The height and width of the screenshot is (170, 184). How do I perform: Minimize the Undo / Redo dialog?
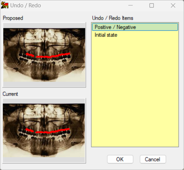click(131, 5)
